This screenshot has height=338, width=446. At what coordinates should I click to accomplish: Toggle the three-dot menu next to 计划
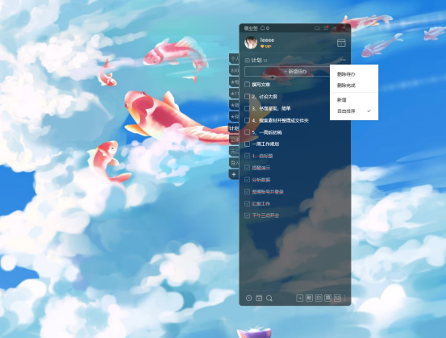[343, 60]
